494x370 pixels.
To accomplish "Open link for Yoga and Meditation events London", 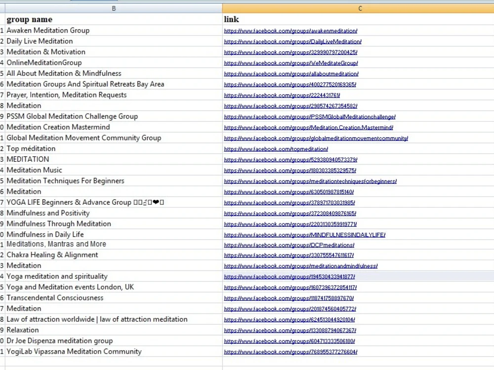I will [x=290, y=288].
